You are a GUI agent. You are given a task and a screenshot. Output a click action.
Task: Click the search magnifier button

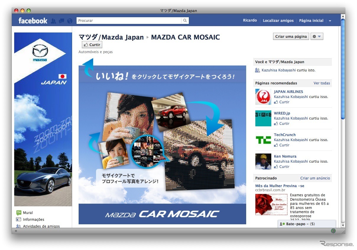(185, 21)
